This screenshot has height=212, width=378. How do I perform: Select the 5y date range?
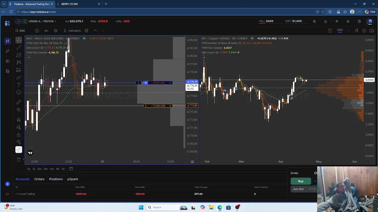click(x=29, y=169)
